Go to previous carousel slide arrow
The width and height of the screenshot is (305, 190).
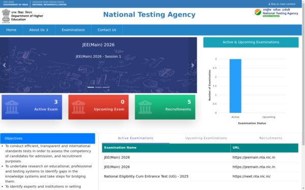4,65
